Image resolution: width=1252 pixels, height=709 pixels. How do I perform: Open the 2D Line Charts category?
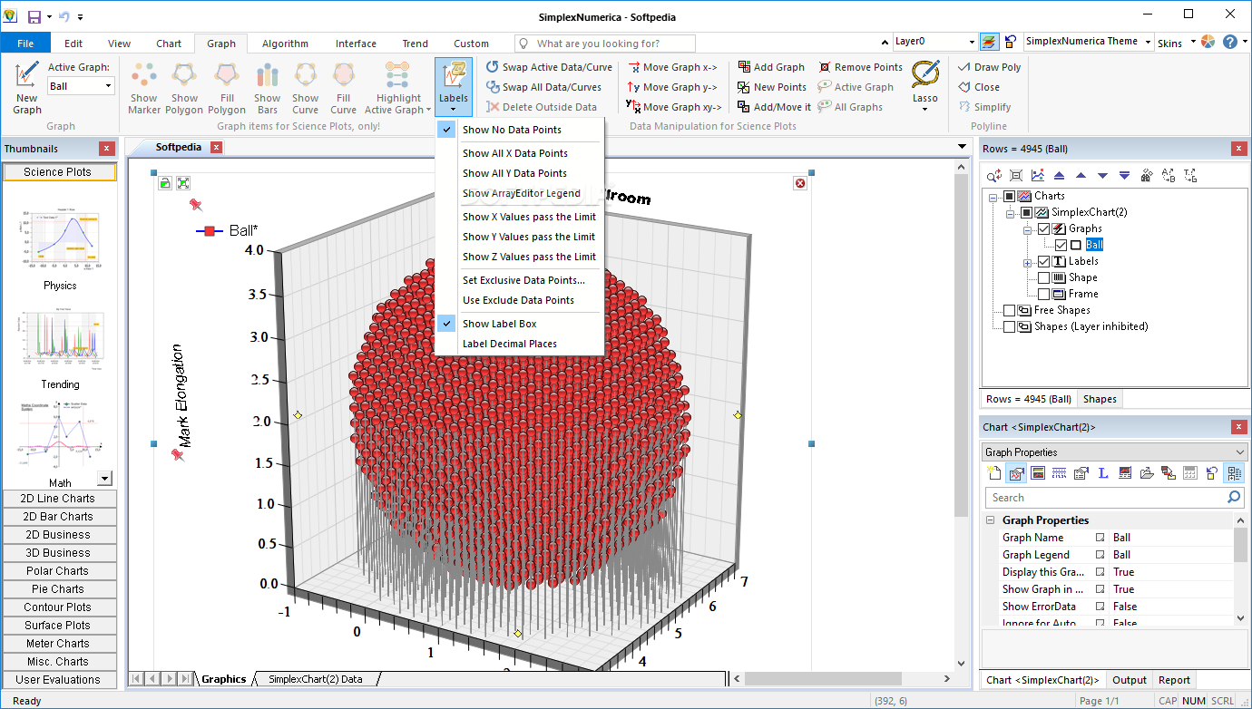[59, 499]
